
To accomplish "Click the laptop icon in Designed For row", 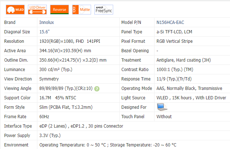I will click(x=162, y=107).
